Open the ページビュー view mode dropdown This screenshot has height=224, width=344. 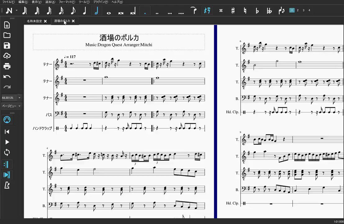[x=11, y=106]
